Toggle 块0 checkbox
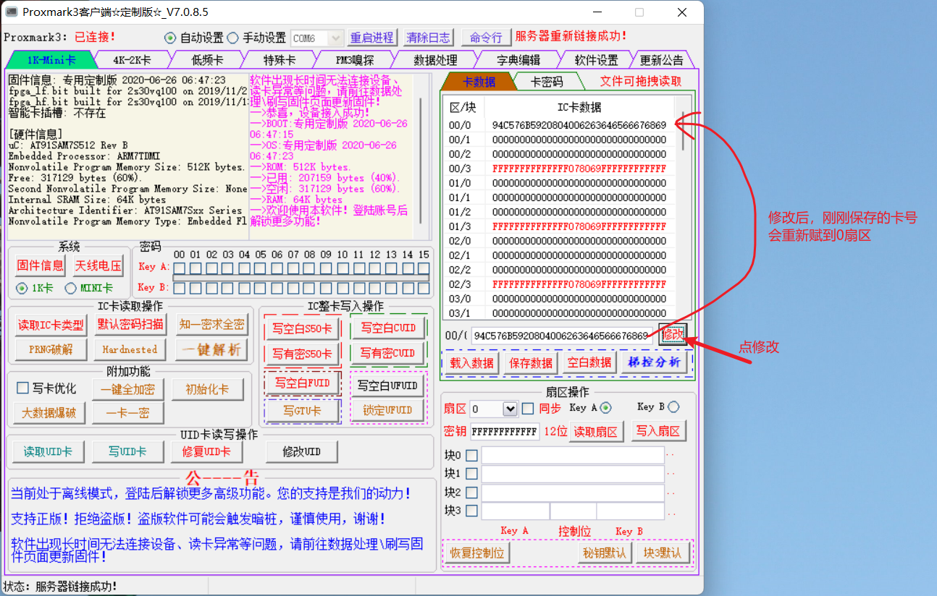The image size is (937, 596). pos(471,456)
